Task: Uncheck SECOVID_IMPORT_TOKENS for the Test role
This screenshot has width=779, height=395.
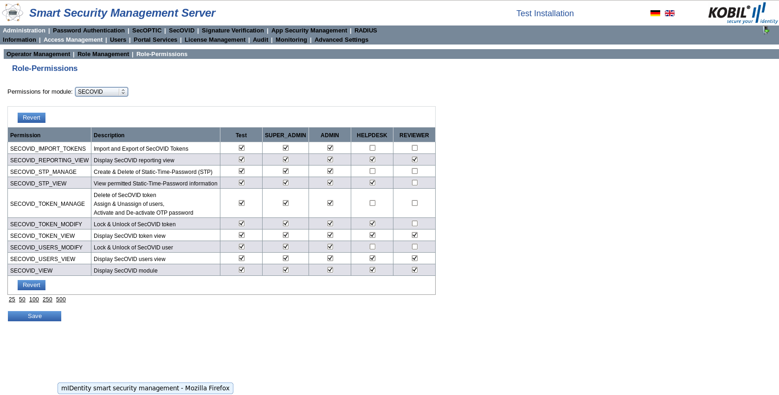Action: (x=242, y=148)
